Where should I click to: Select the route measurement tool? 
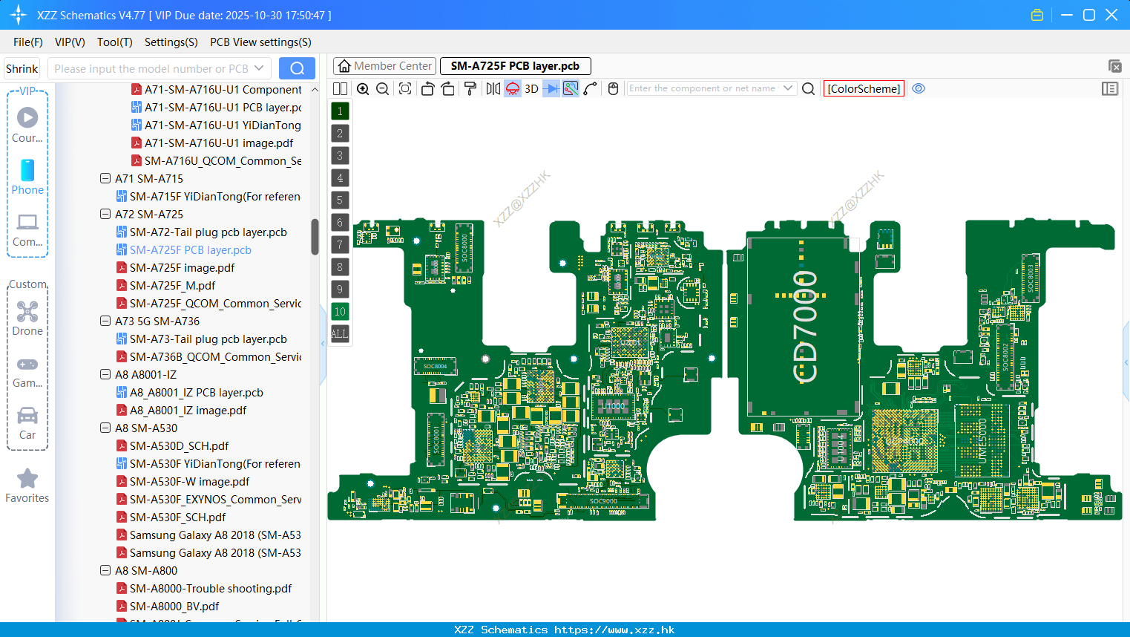(x=591, y=88)
